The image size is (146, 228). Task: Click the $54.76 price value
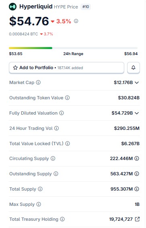29,21
